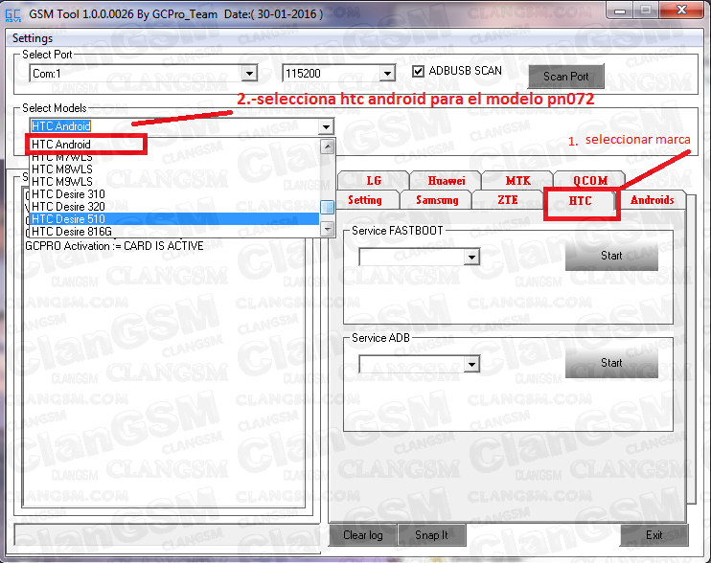Switch to the QCOM tab

[590, 181]
